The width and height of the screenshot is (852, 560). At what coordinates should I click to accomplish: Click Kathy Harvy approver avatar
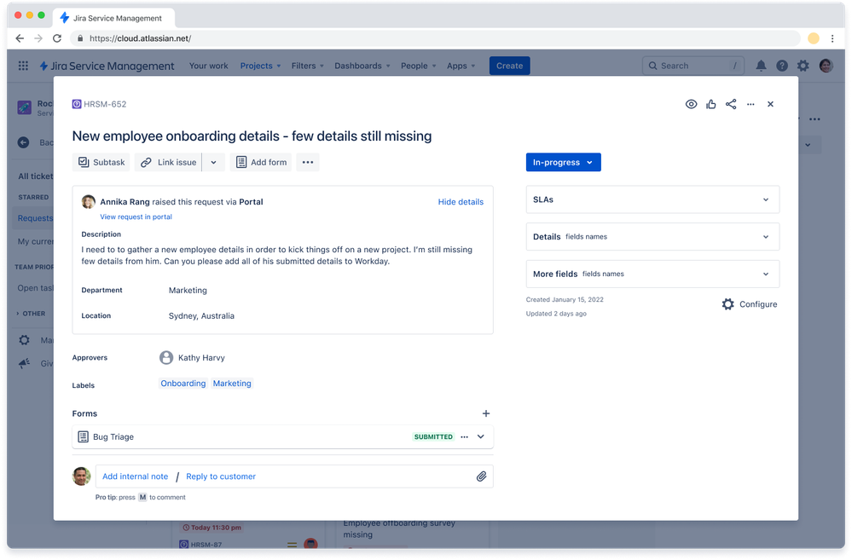[166, 357]
